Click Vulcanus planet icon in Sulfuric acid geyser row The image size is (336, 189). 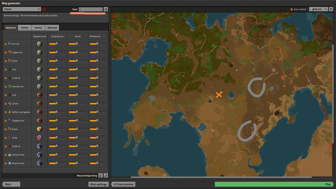pos(39,112)
